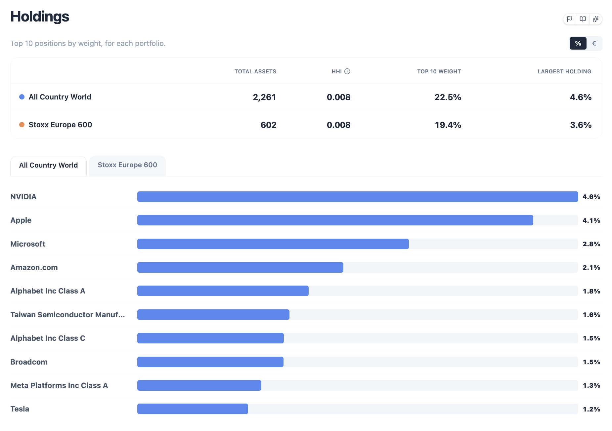Viewport: 612px width, 431px height.
Task: Click the total assets value 2,261
Action: (x=264, y=97)
